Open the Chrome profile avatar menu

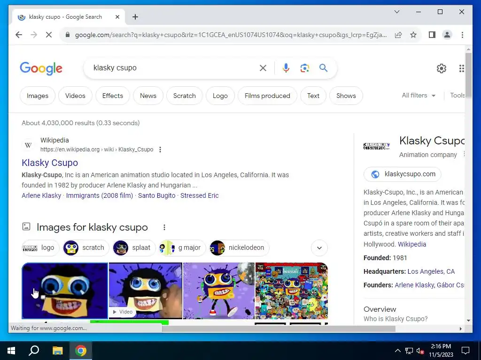447,35
